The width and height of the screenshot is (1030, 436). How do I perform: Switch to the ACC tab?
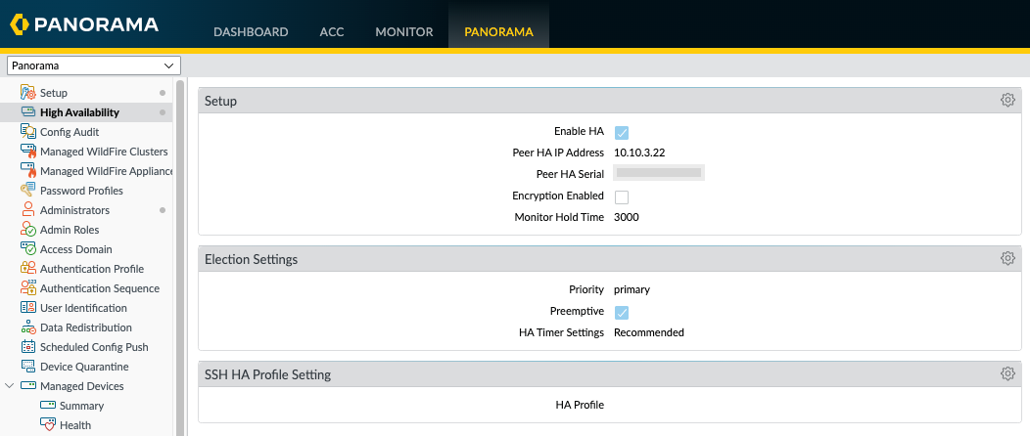point(332,31)
